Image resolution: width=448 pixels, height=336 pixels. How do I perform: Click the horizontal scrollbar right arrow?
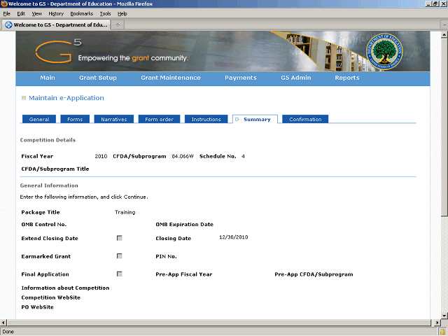point(437,323)
